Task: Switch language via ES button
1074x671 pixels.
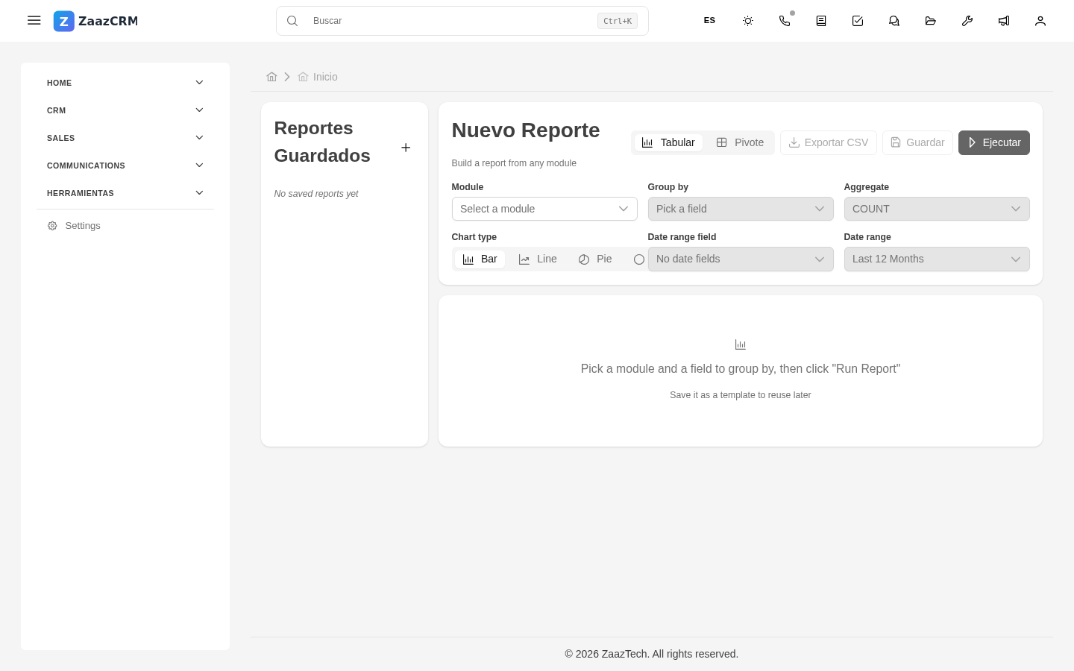Action: click(709, 21)
